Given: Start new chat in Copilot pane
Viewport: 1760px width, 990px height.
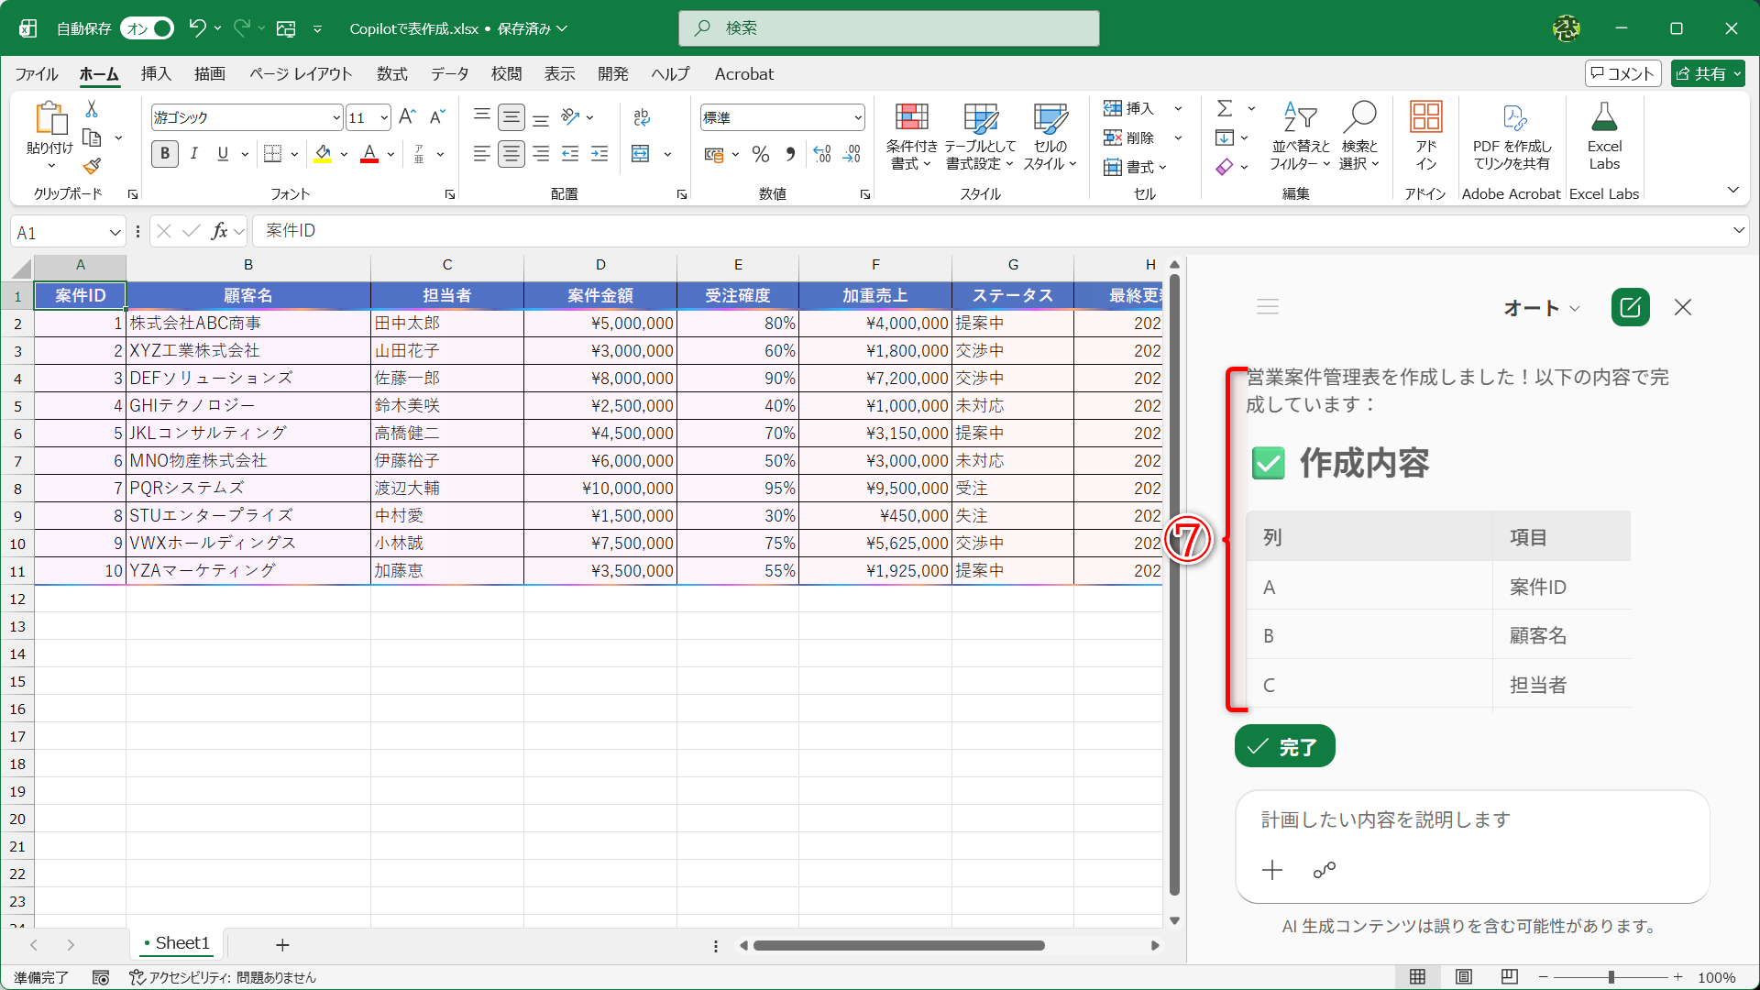Looking at the screenshot, I should (x=1631, y=307).
